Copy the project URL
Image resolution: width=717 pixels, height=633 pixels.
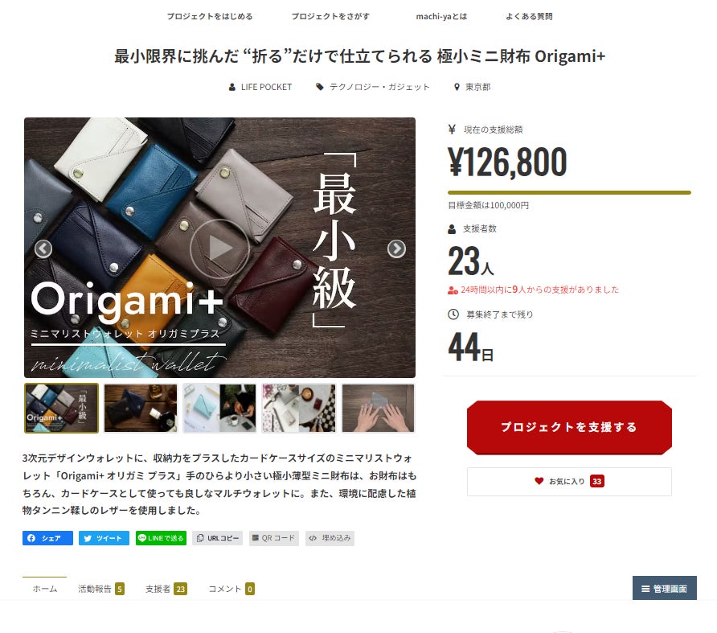click(218, 538)
